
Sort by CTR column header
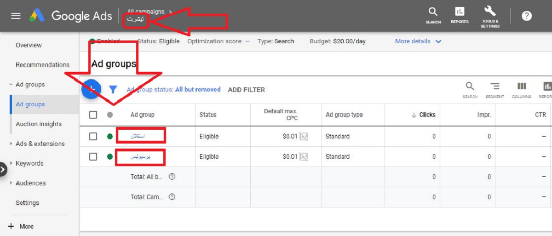[540, 115]
